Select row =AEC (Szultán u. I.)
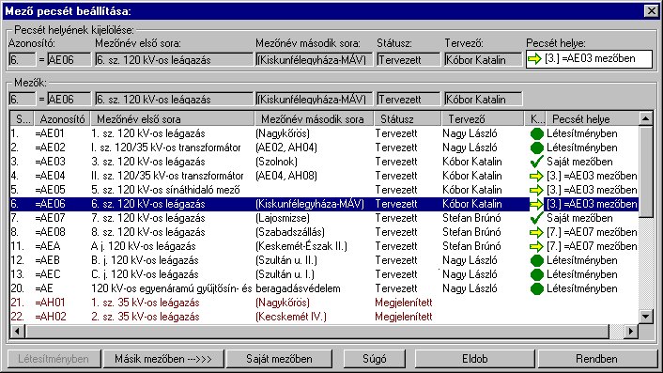Screen dimensions: 663x373 tap(324, 274)
